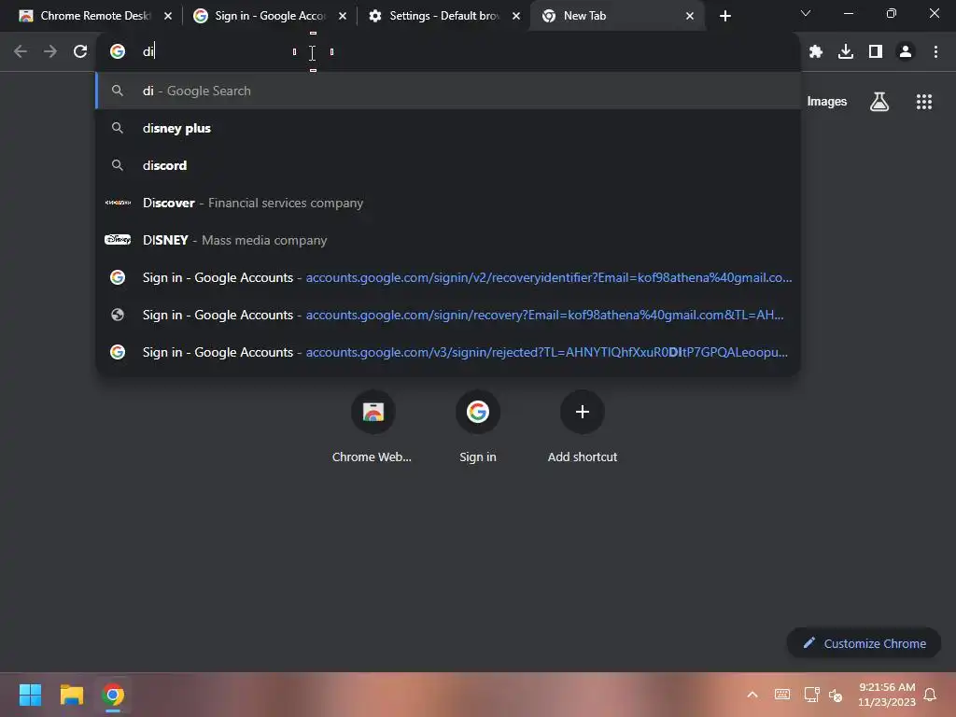Choose the 'discord' suggestion
956x717 pixels.
448,165
